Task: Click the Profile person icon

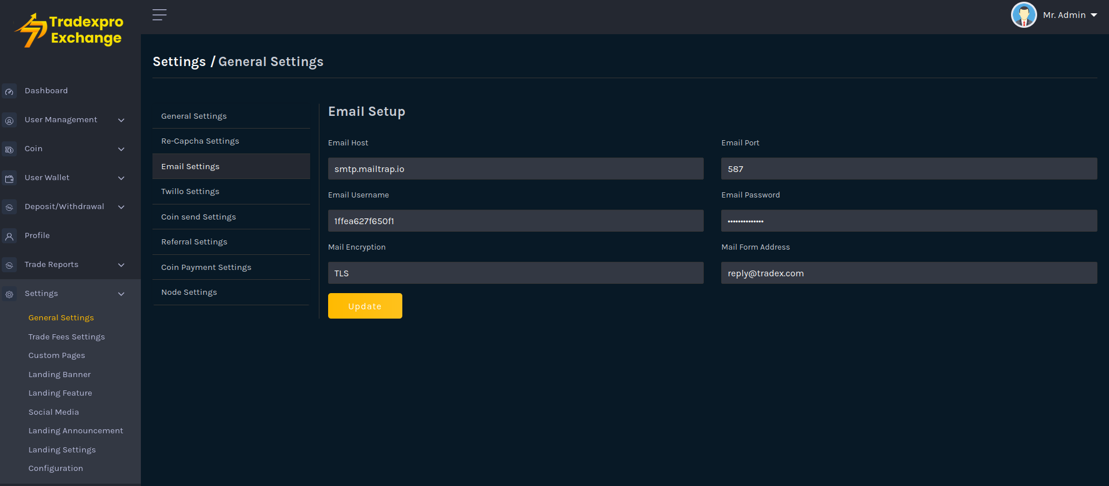Action: click(x=9, y=236)
